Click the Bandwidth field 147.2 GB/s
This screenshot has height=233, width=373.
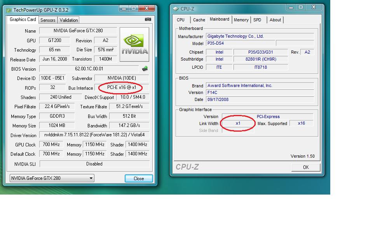click(x=129, y=125)
